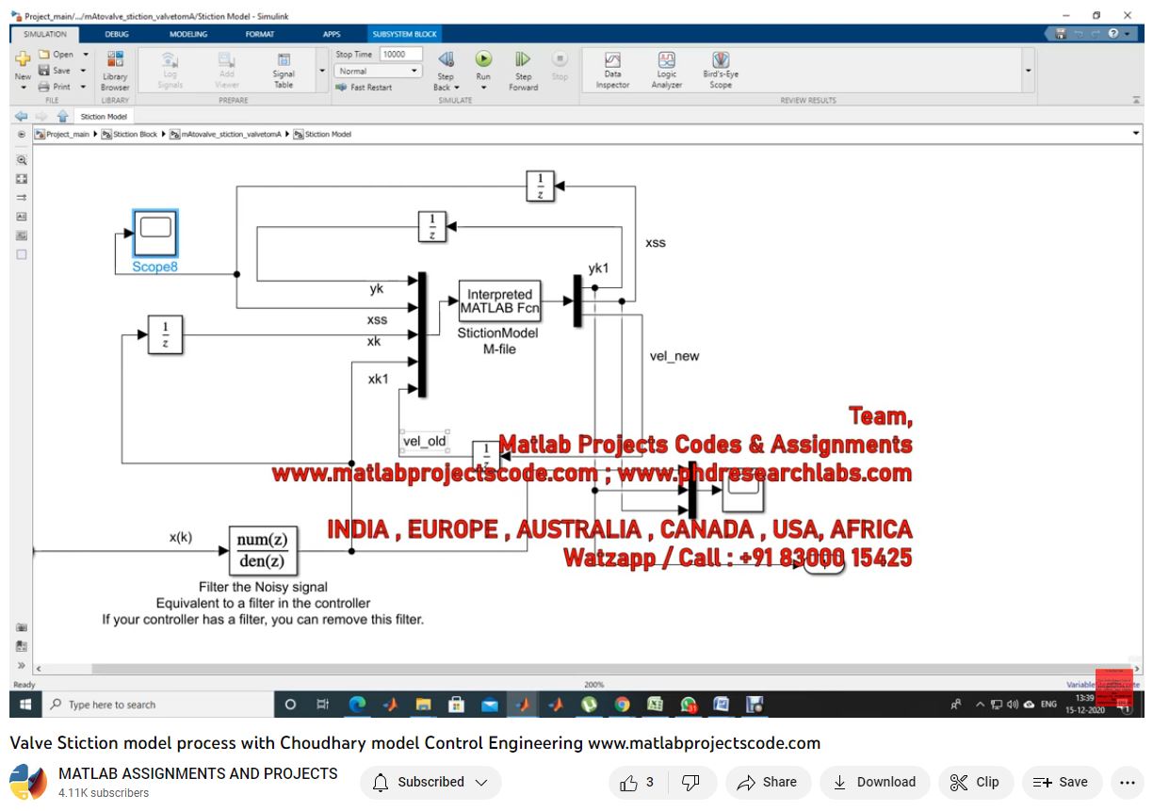1153x811 pixels.
Task: Click Step Forward in Simulate section
Action: pyautogui.click(x=523, y=72)
